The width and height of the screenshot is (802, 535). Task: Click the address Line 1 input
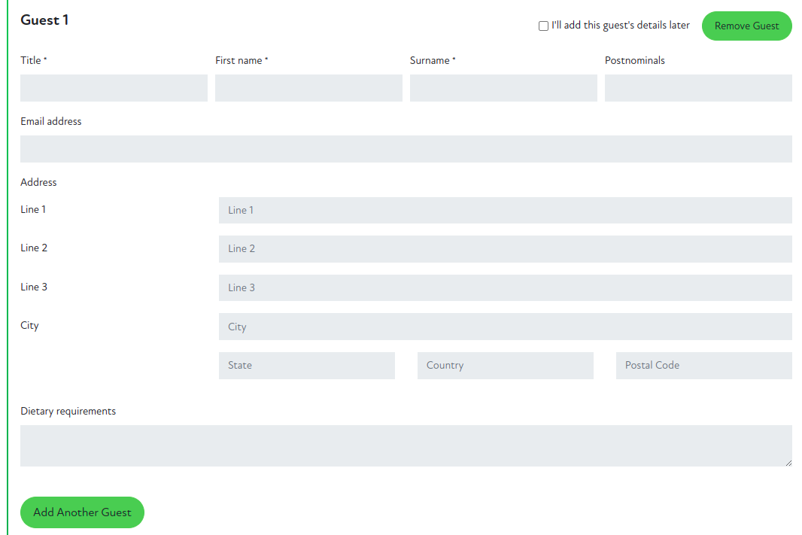point(505,211)
